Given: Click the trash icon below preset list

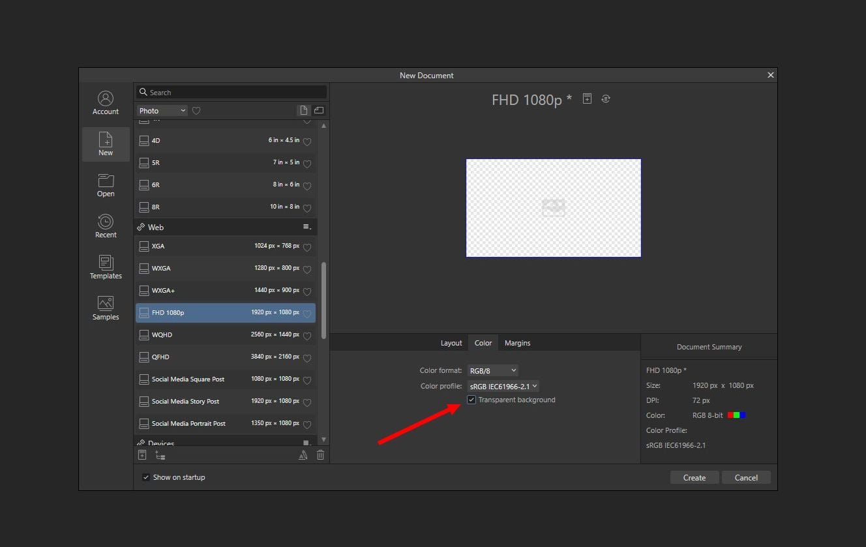Looking at the screenshot, I should (320, 455).
